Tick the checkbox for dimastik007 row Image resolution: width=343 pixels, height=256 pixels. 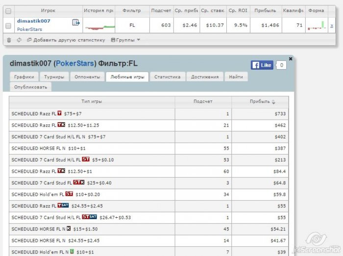point(8,26)
